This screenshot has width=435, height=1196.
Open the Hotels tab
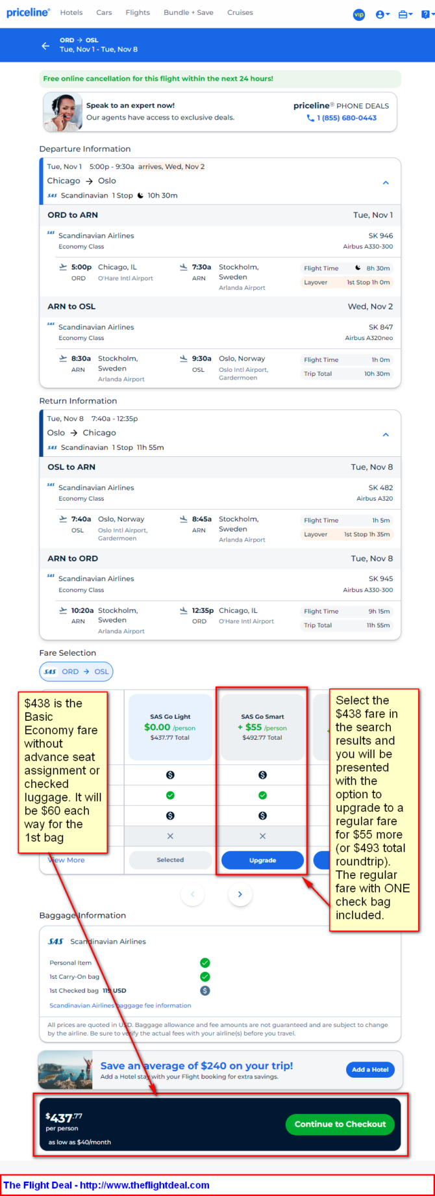71,12
